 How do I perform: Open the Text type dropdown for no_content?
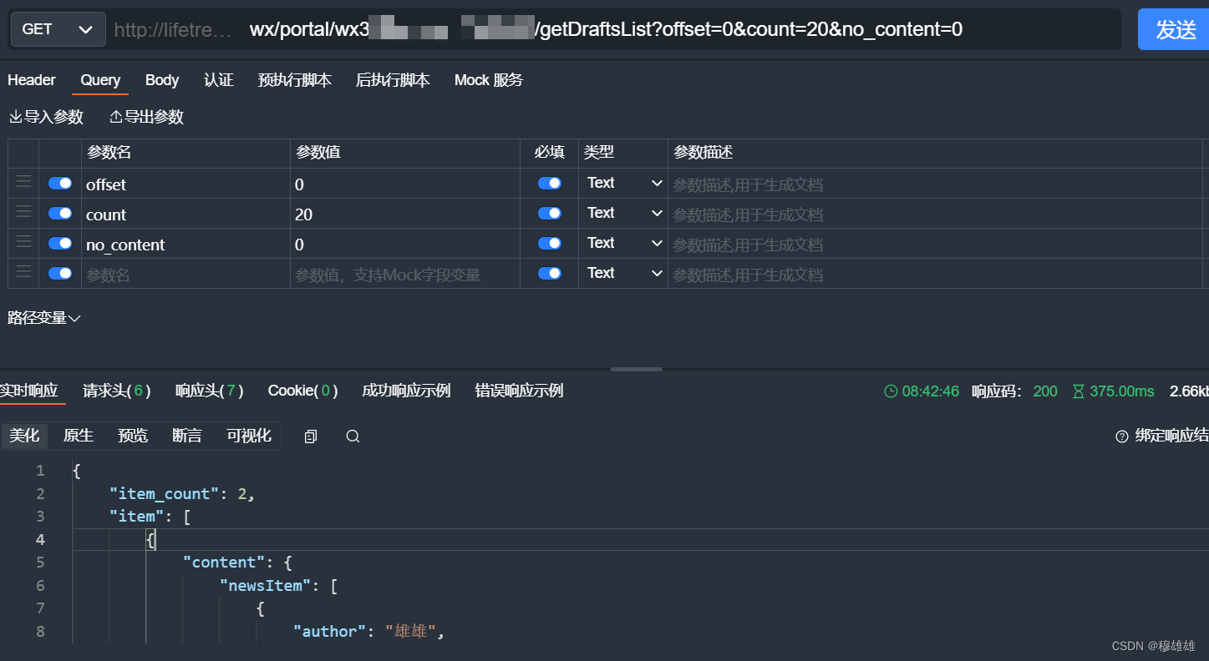coord(623,243)
